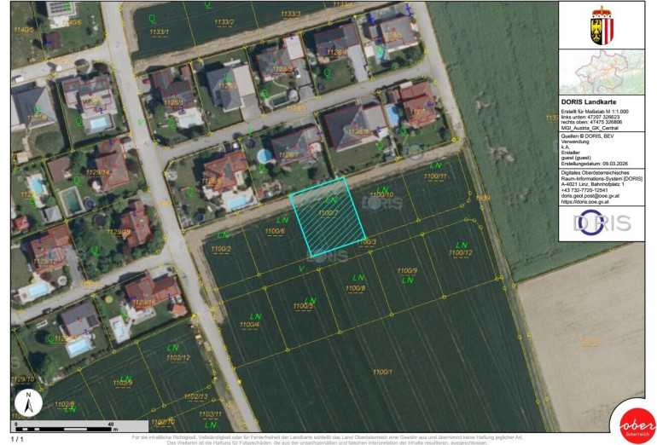Click parcel label 1100/4
This screenshot has width=657, height=445.
coord(249,325)
